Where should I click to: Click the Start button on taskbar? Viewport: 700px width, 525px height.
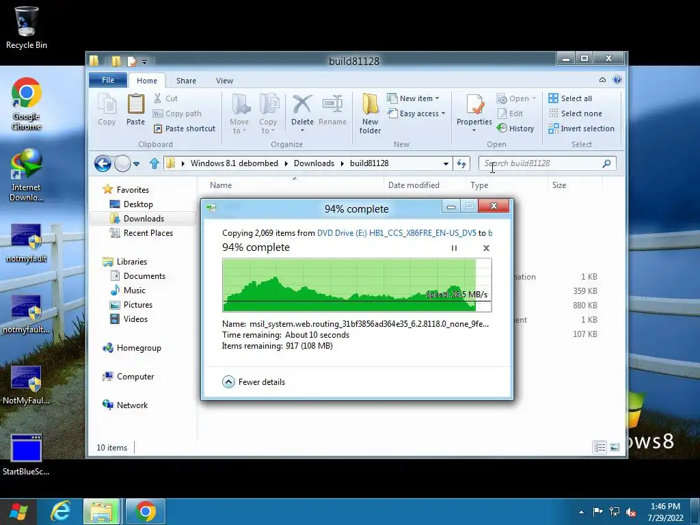coord(18,511)
